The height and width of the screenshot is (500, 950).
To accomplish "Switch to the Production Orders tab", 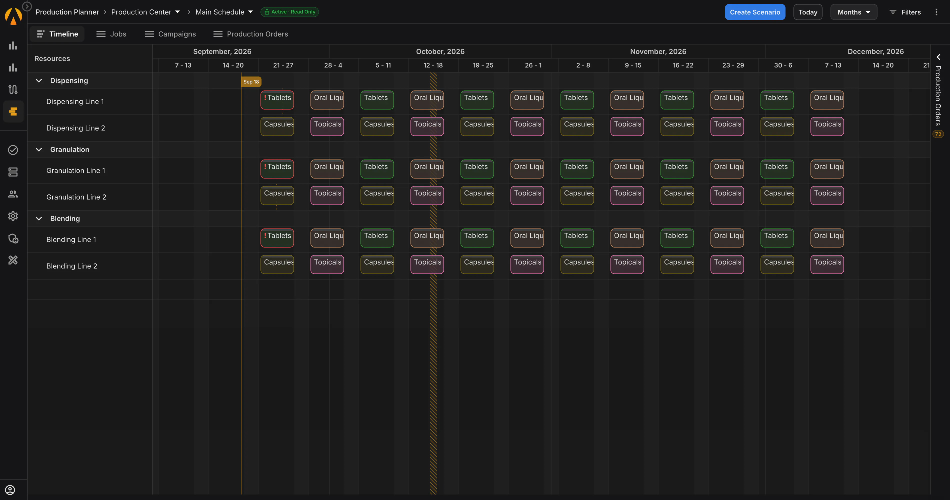I will point(250,34).
